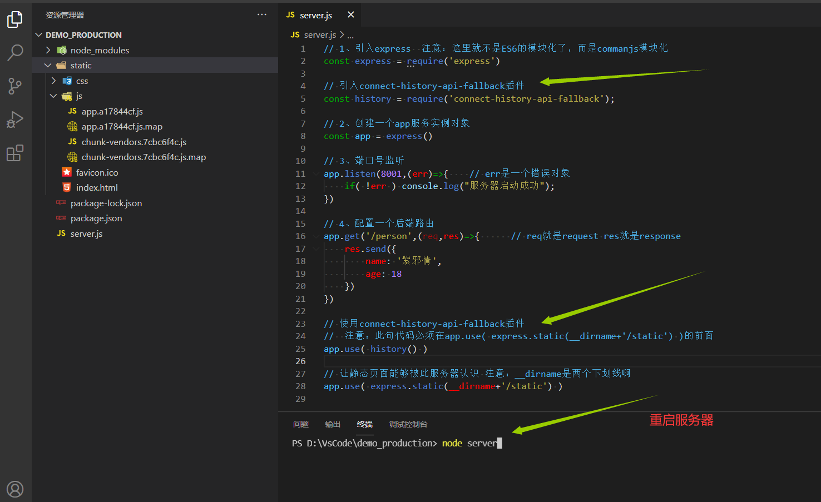Screen dimensions: 821x502
Task: Click the require('express') call on line 2
Action: click(453, 61)
